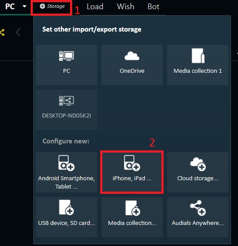Click the Set other import/export storage title

[x=92, y=29]
